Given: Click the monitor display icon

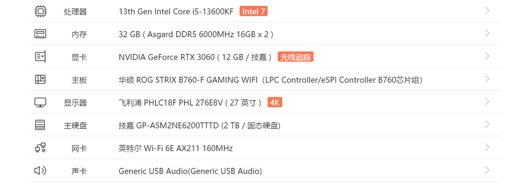Looking at the screenshot, I should click(40, 102).
